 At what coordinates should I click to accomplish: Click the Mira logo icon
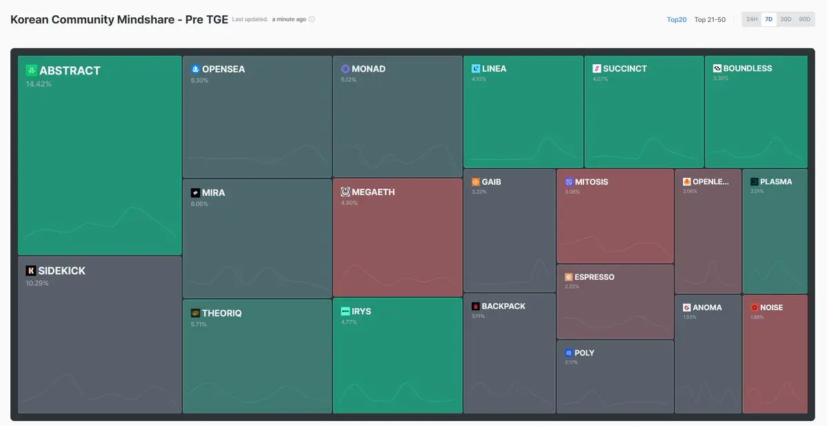(x=195, y=193)
